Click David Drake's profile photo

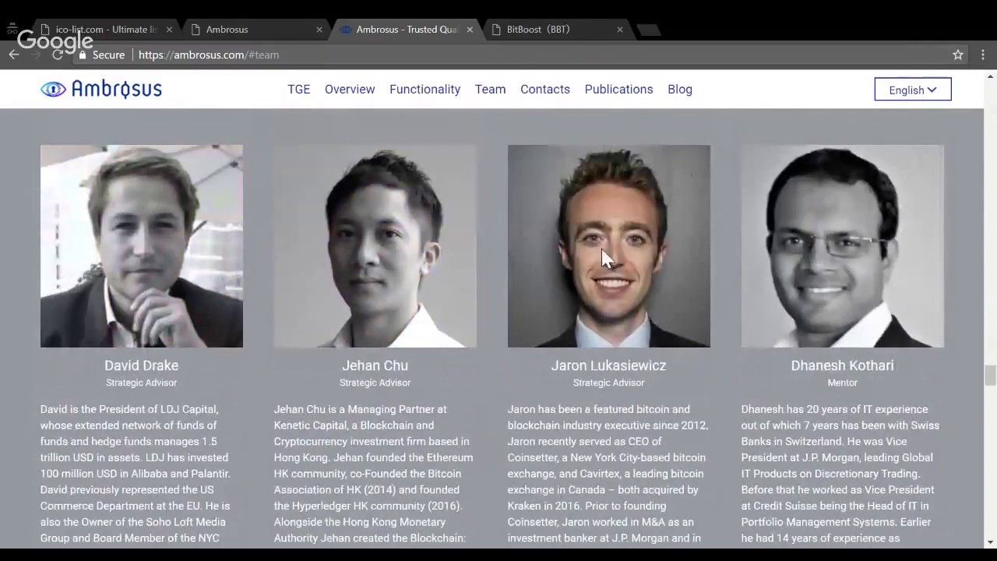pyautogui.click(x=142, y=245)
